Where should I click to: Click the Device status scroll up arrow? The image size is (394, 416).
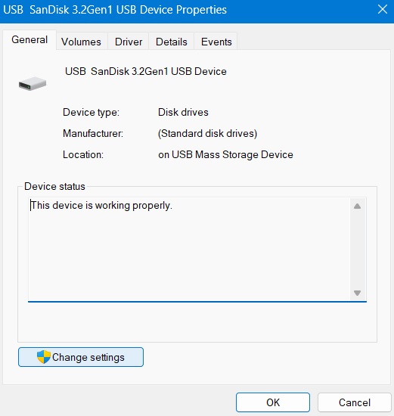pyautogui.click(x=358, y=206)
